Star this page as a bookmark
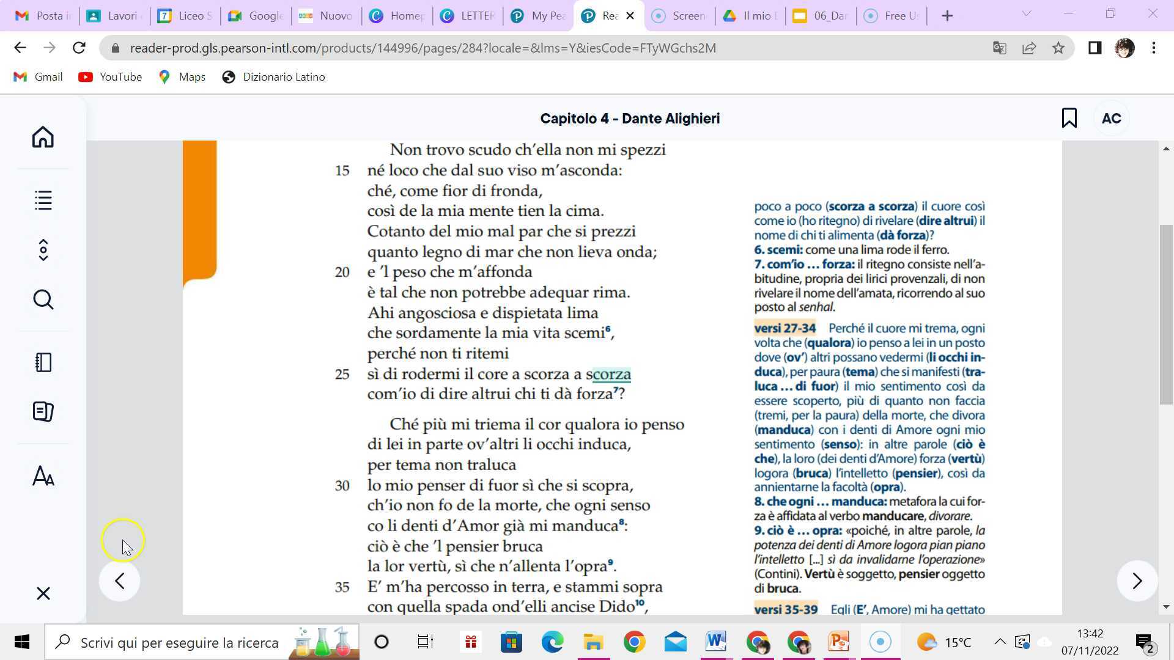This screenshot has width=1174, height=660. click(x=1058, y=48)
